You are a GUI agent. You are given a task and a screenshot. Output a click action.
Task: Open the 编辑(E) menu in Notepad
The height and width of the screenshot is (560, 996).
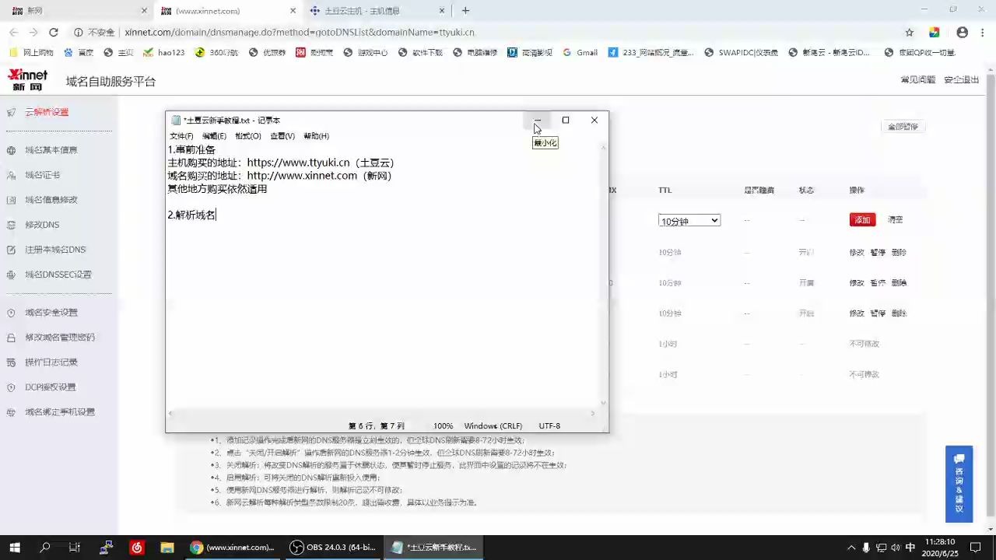[214, 136]
